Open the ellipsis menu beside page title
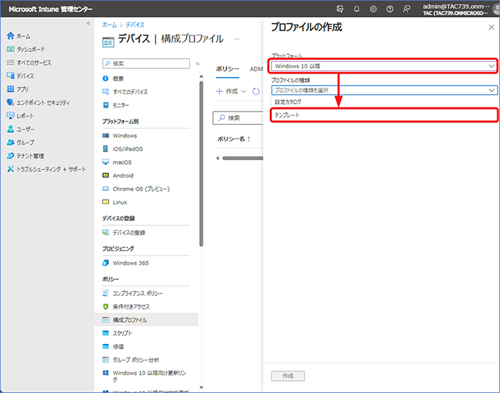 coord(236,39)
